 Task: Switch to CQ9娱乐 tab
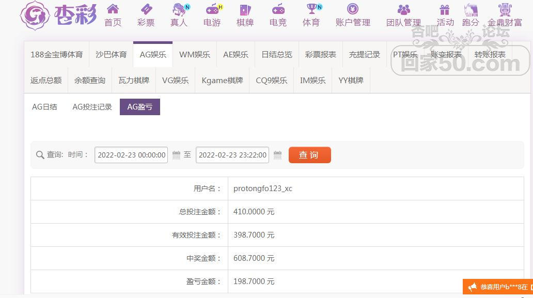point(271,80)
